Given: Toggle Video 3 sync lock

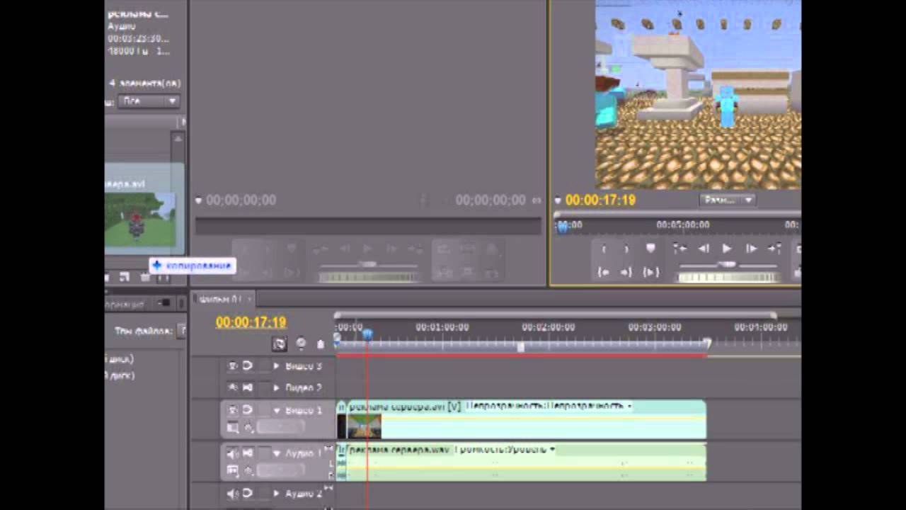Looking at the screenshot, I should pyautogui.click(x=248, y=366).
